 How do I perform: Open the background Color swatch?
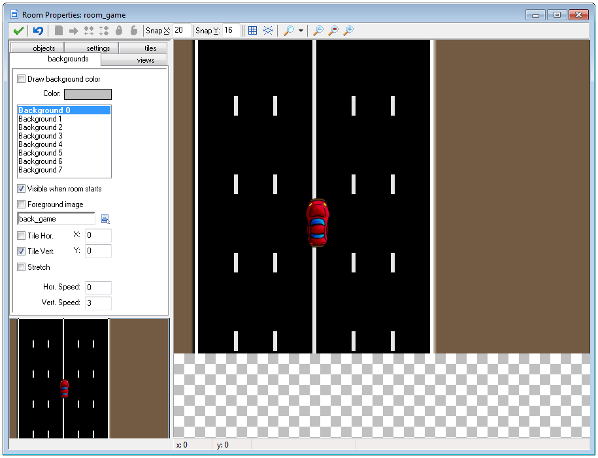point(88,94)
